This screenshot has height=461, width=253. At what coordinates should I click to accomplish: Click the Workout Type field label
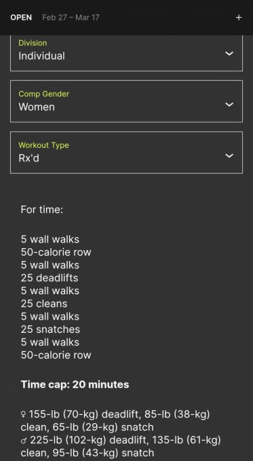coord(43,145)
